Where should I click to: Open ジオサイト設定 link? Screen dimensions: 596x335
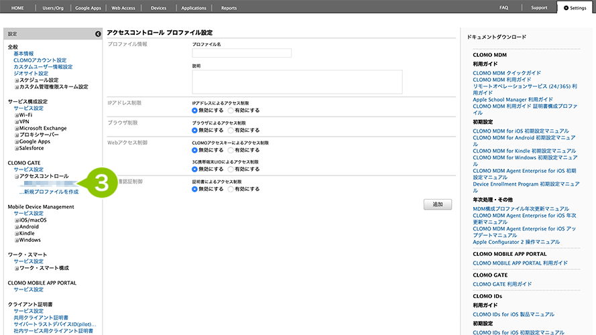tap(31, 73)
